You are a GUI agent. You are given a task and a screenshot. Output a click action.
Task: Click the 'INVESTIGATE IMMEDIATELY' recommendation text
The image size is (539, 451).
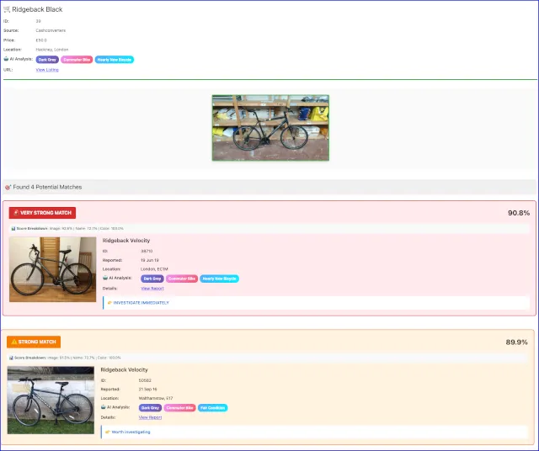click(x=141, y=303)
